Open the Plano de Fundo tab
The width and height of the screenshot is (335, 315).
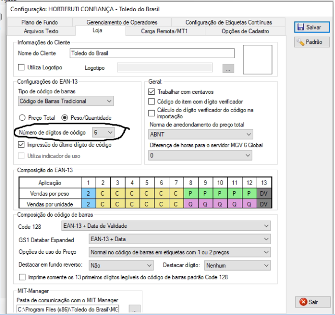40,22
